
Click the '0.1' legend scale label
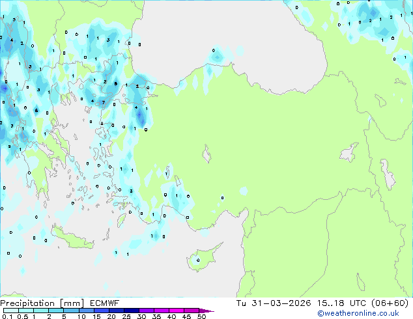[x=7, y=316]
